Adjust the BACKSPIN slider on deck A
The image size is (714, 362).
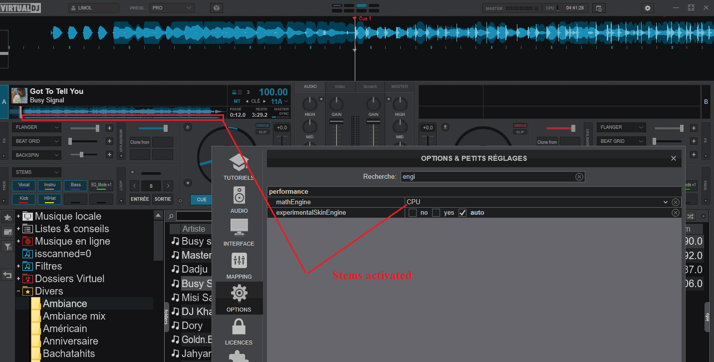(x=84, y=155)
